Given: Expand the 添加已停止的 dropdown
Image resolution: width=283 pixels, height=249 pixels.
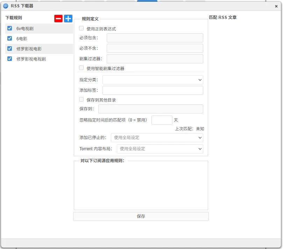Looking at the screenshot, I should (157, 138).
